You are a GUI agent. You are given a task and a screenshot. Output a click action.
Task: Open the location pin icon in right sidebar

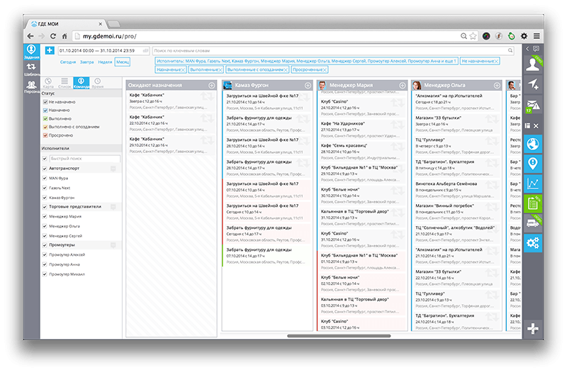point(533,164)
